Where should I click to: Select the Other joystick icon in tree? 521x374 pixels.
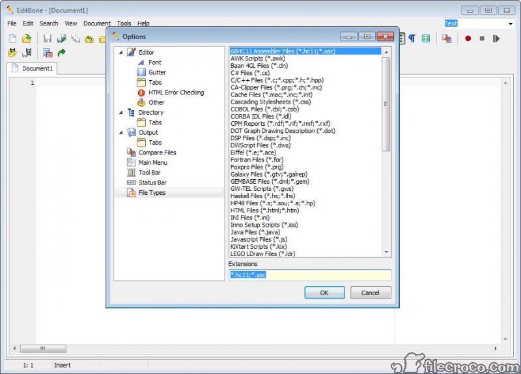point(141,102)
